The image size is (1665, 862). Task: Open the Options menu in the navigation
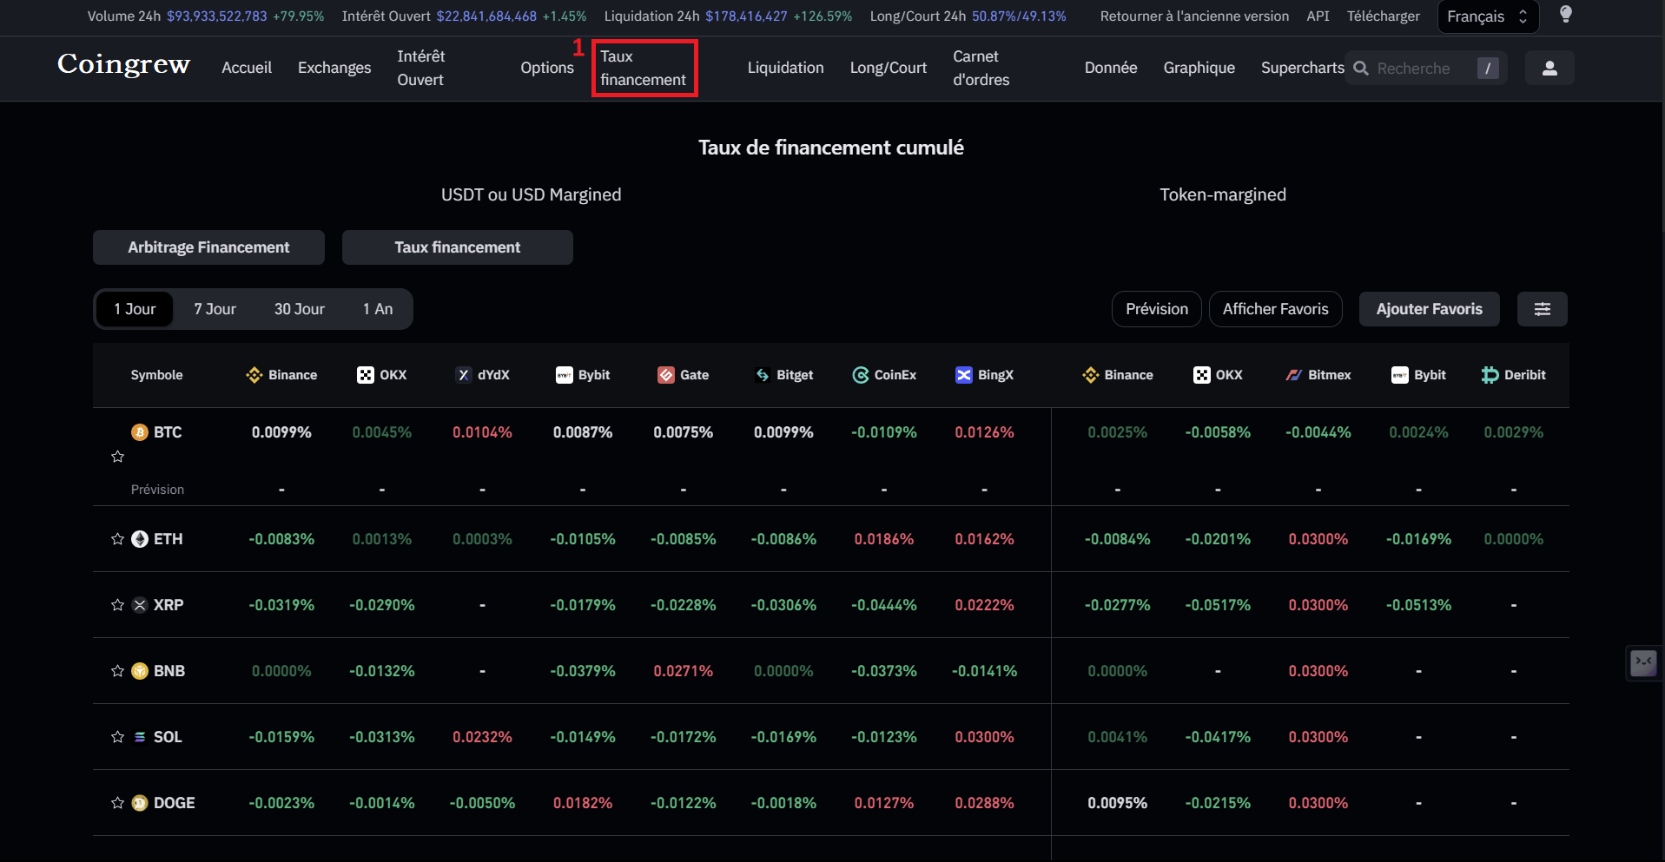coord(547,68)
